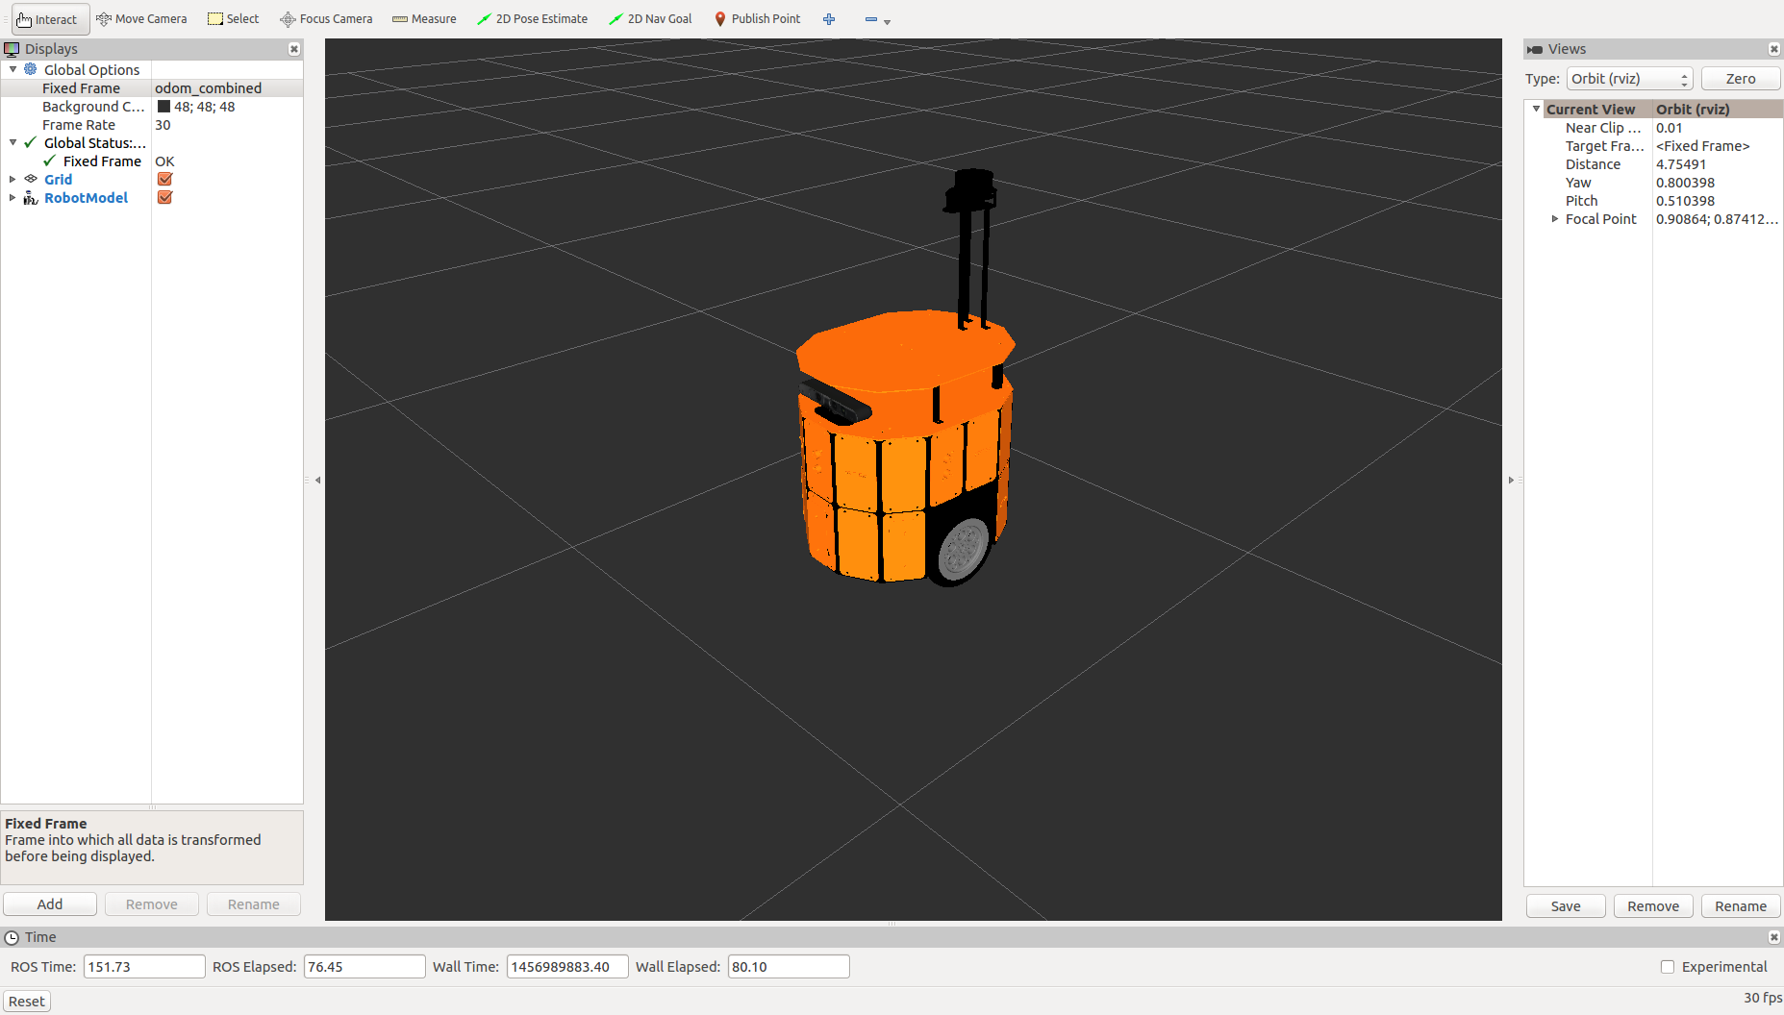1784x1015 pixels.
Task: Click the blue plus add-tool icon
Action: (829, 19)
